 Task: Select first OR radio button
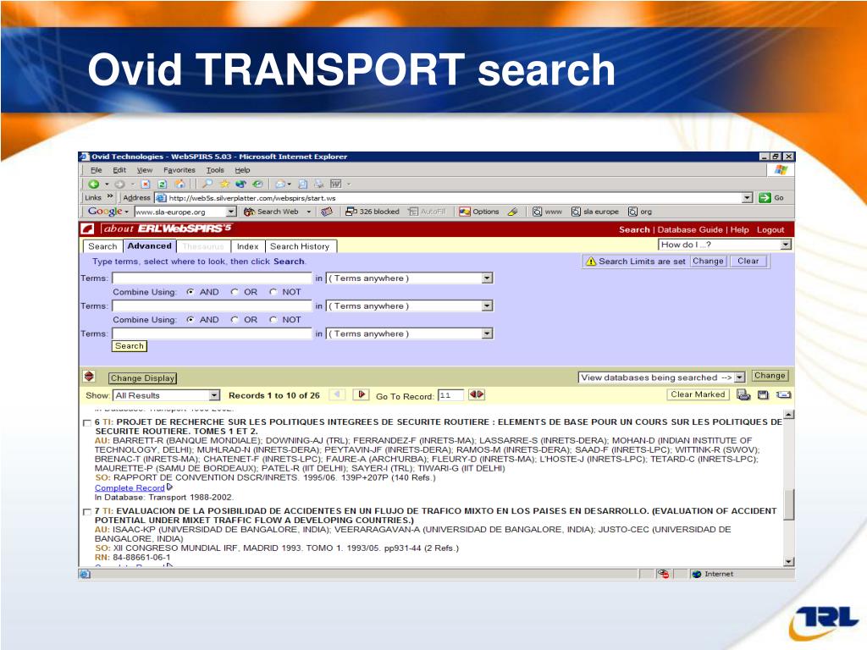coord(235,292)
